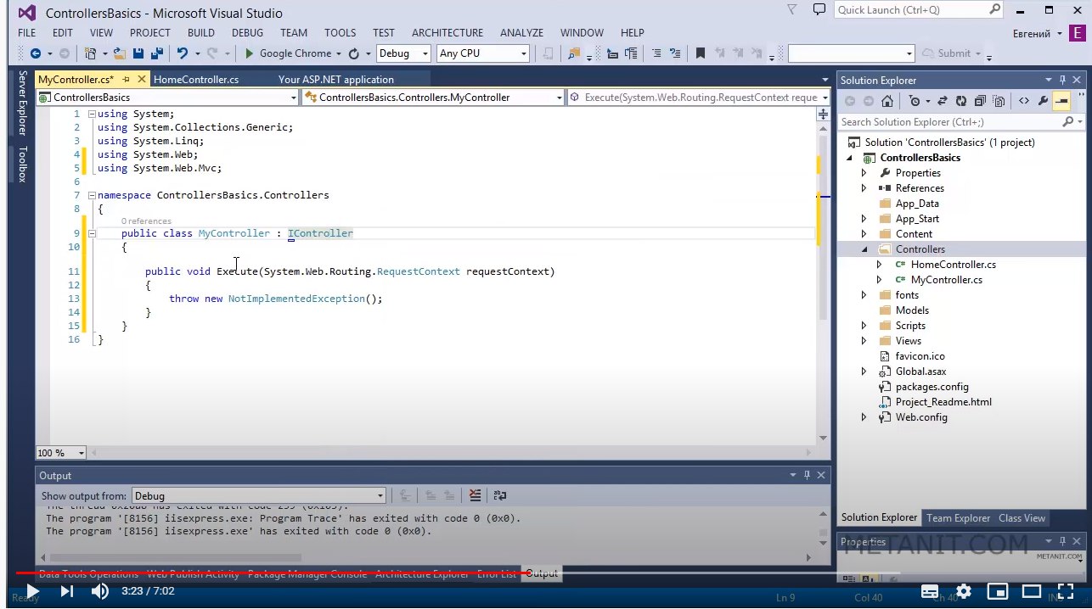Click the Clear All icon in Output panel
Image resolution: width=1092 pixels, height=609 pixels.
[x=475, y=495]
